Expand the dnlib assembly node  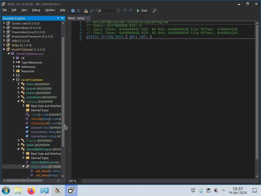tap(4, 41)
